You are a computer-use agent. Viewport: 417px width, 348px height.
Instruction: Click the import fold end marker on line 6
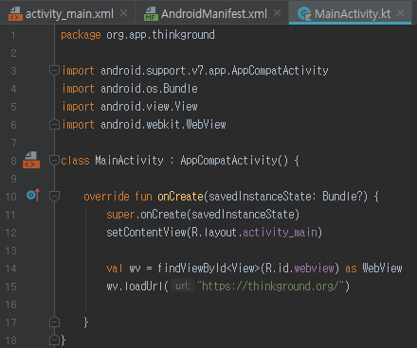click(54, 125)
